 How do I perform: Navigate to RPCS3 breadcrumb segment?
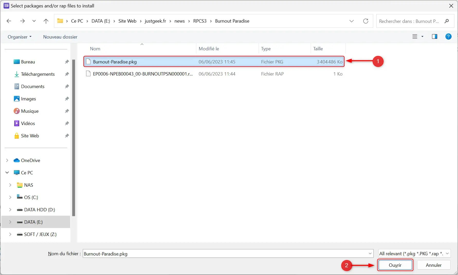[x=200, y=21]
